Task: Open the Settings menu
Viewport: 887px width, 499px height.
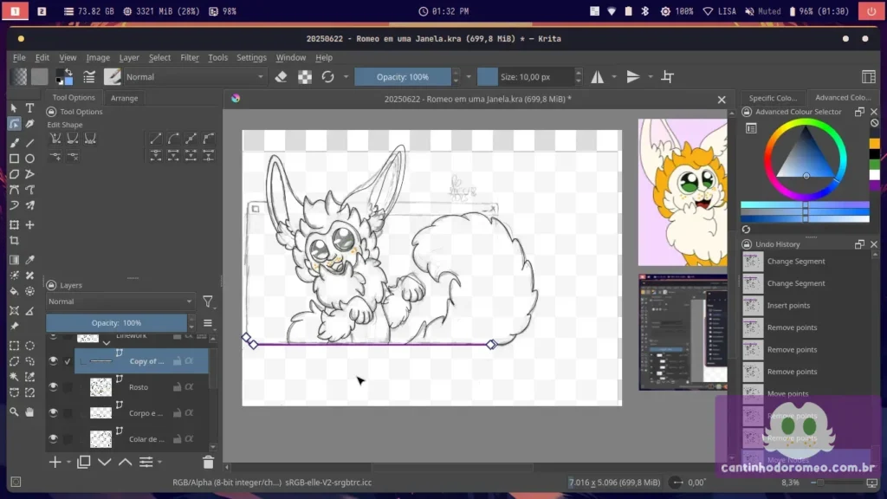Action: (x=251, y=58)
